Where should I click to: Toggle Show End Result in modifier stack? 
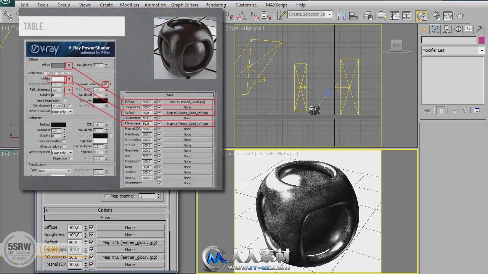(x=441, y=111)
